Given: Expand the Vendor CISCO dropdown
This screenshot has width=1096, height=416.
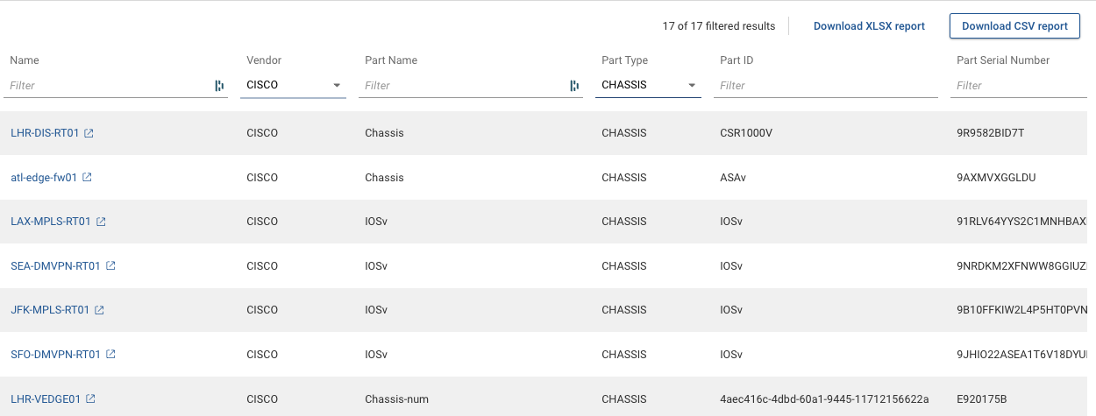Looking at the screenshot, I should 337,86.
